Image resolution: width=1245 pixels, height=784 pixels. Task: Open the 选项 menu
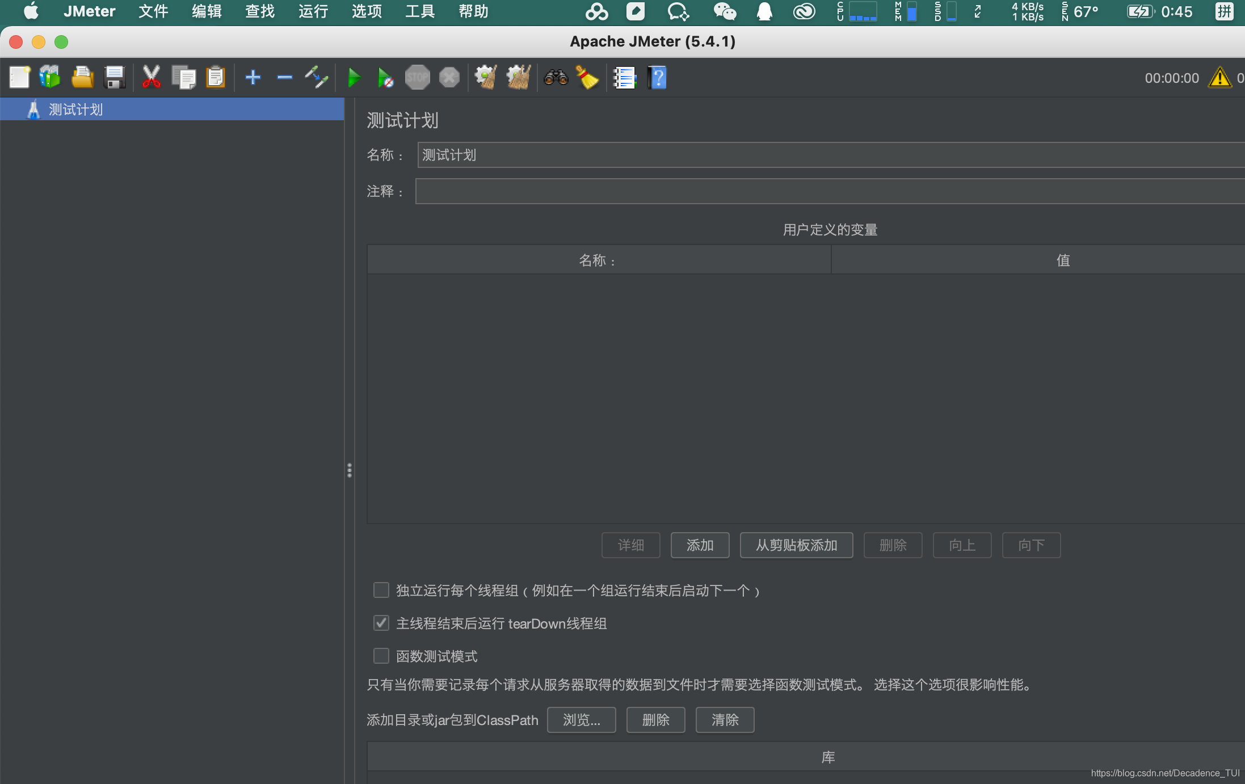click(365, 11)
